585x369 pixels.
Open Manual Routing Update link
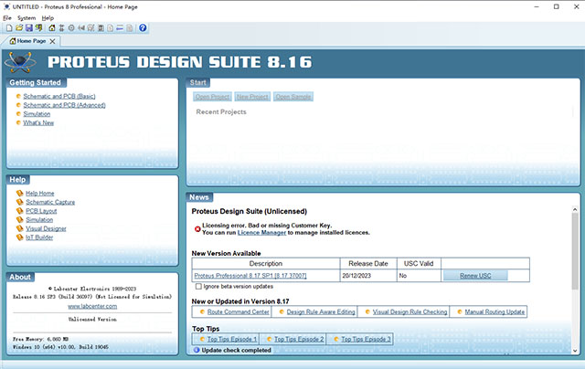tap(495, 311)
